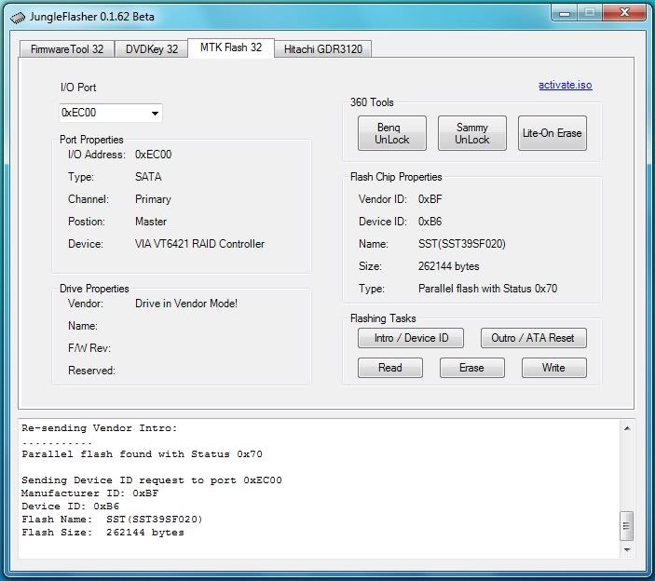Open the DVDKey 32 tab
This screenshot has height=581, width=655.
152,48
